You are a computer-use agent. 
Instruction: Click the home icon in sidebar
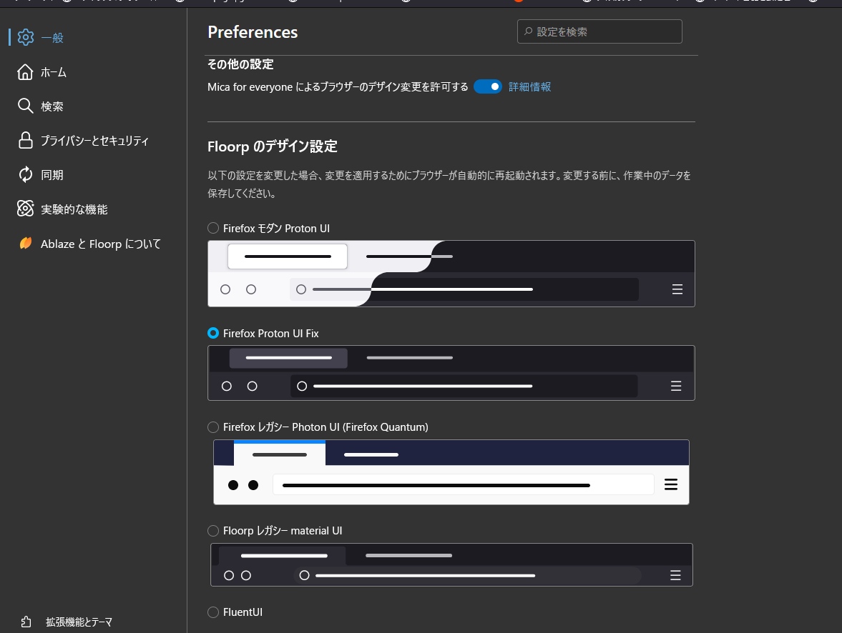[x=25, y=72]
